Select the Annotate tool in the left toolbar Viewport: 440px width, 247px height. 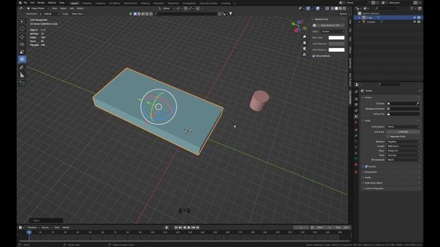22,67
